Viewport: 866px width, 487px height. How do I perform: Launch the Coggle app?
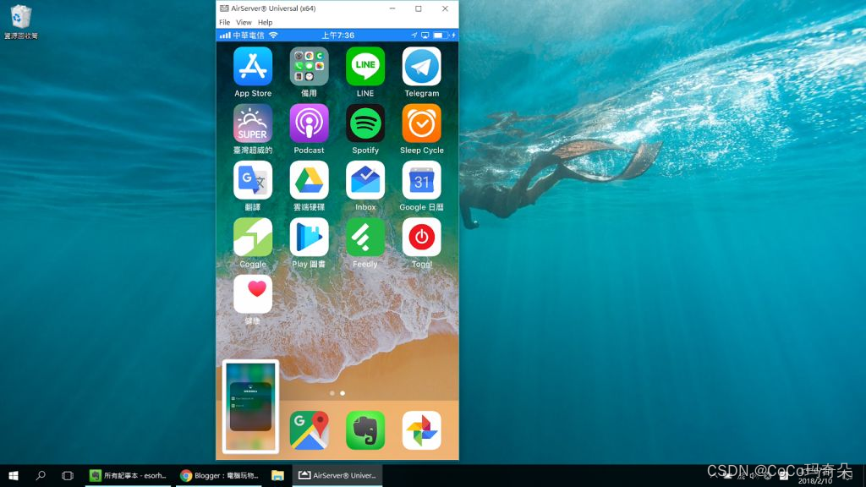coord(252,237)
